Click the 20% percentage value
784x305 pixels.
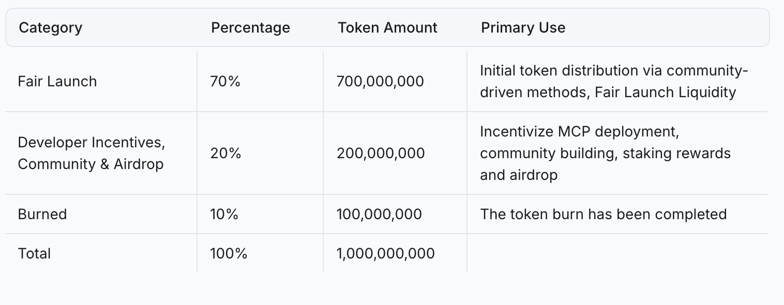[x=225, y=153]
